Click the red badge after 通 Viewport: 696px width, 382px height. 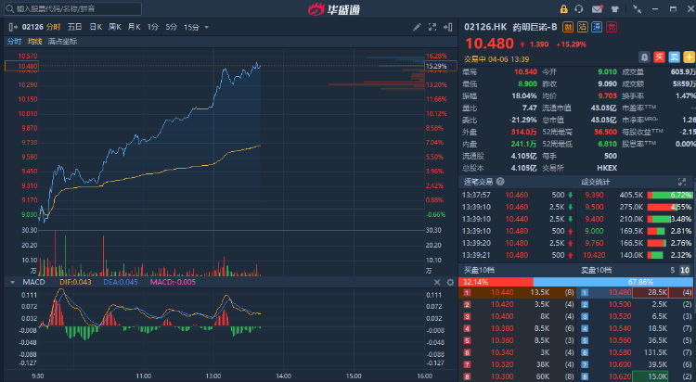pyautogui.click(x=612, y=27)
